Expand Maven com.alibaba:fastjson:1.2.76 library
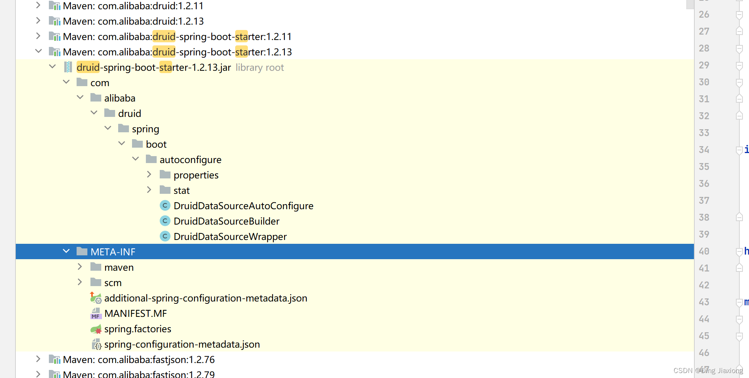 click(38, 359)
